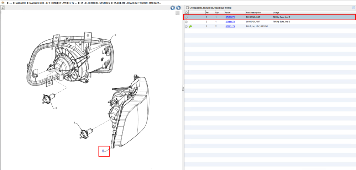356x170 pixels.
Task: Open part number 87455674 link
Action: tap(230, 22)
